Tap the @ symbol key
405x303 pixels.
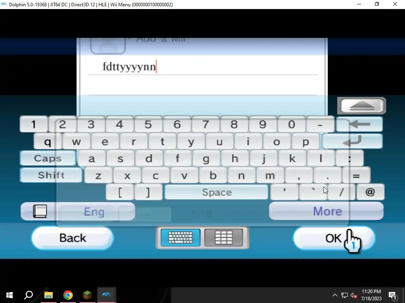pyautogui.click(x=370, y=192)
